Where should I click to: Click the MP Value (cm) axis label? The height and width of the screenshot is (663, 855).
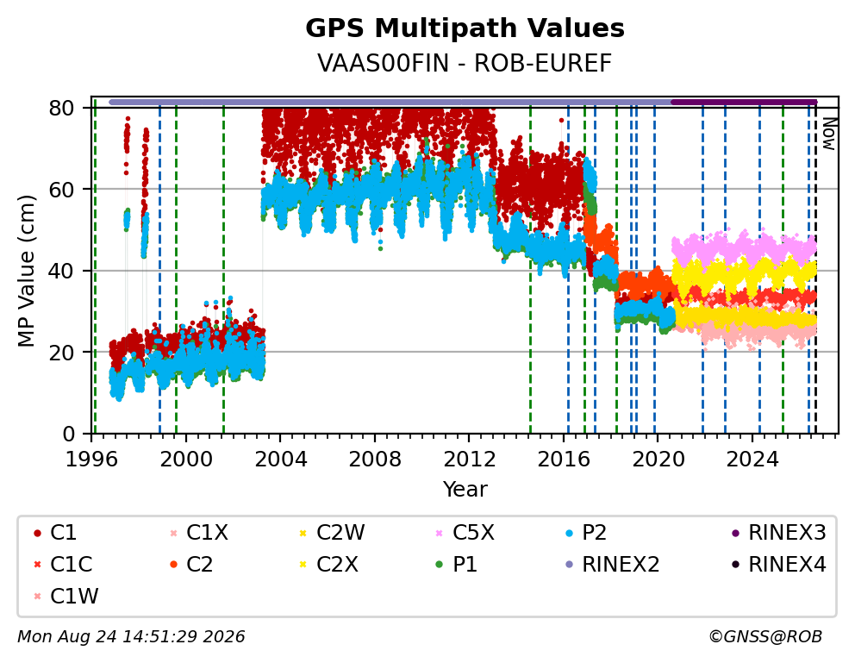26,271
